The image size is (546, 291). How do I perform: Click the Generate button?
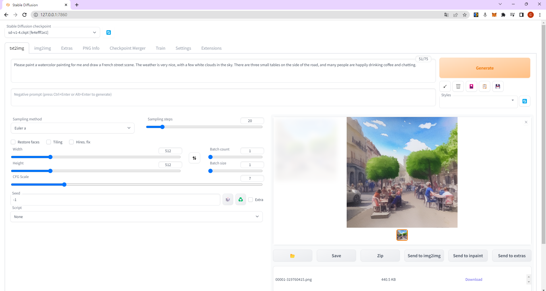485,68
